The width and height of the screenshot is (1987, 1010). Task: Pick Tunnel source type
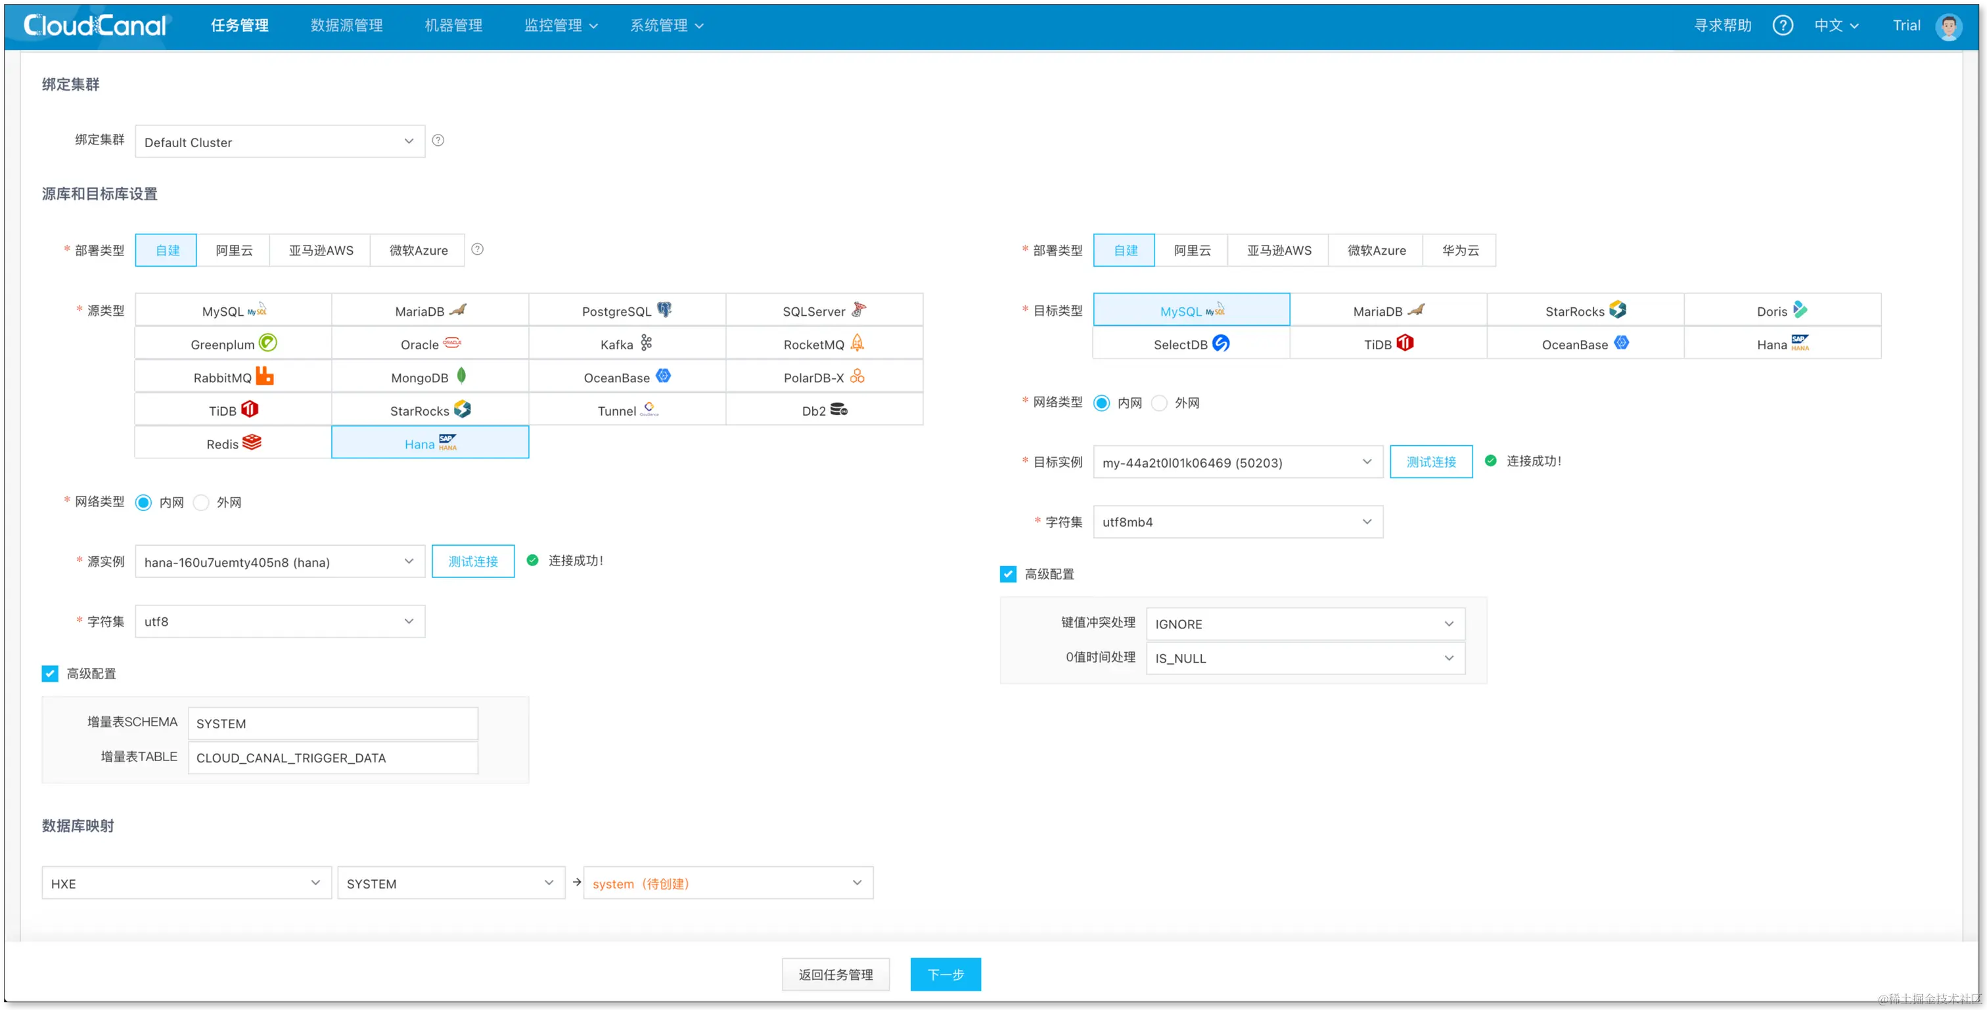coord(627,410)
